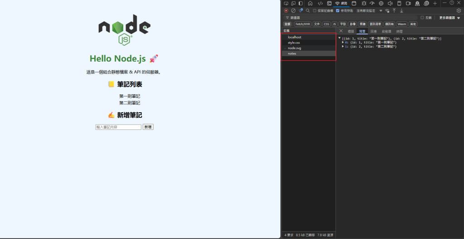
Task: Open the video camera icon tab
Action: 408,3
